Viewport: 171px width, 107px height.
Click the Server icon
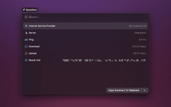[x=26, y=33]
